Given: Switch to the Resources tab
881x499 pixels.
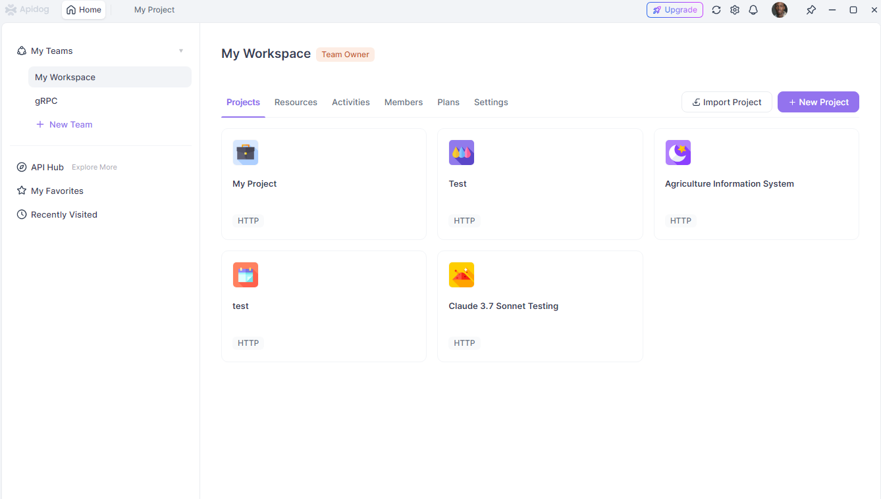Looking at the screenshot, I should (x=296, y=102).
